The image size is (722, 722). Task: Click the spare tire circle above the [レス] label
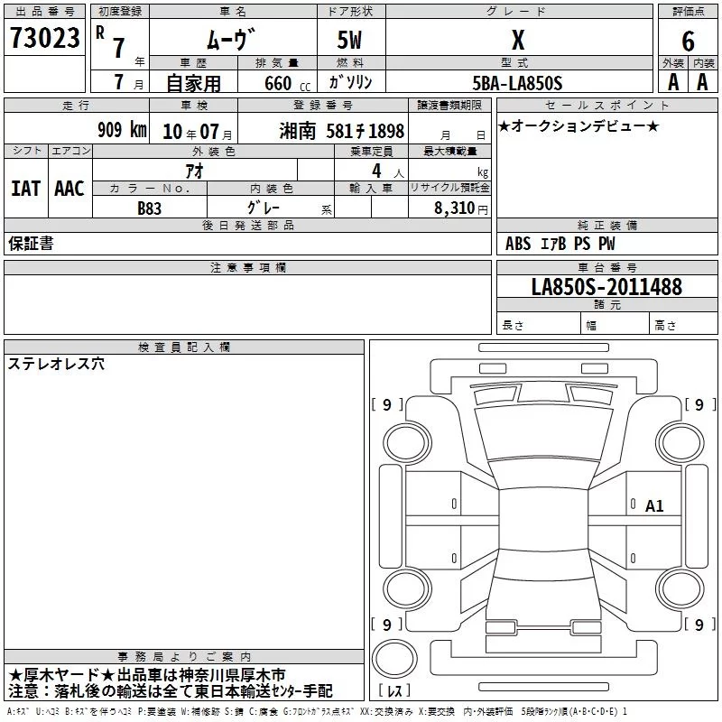394,659
